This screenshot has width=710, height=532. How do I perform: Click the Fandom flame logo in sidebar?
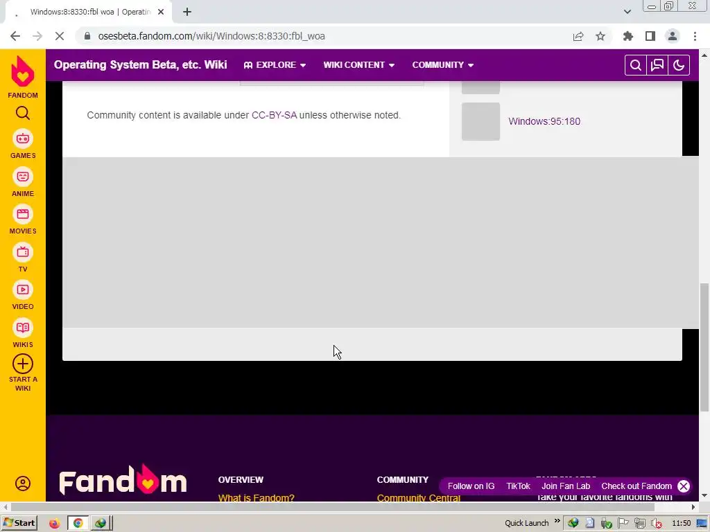click(23, 71)
